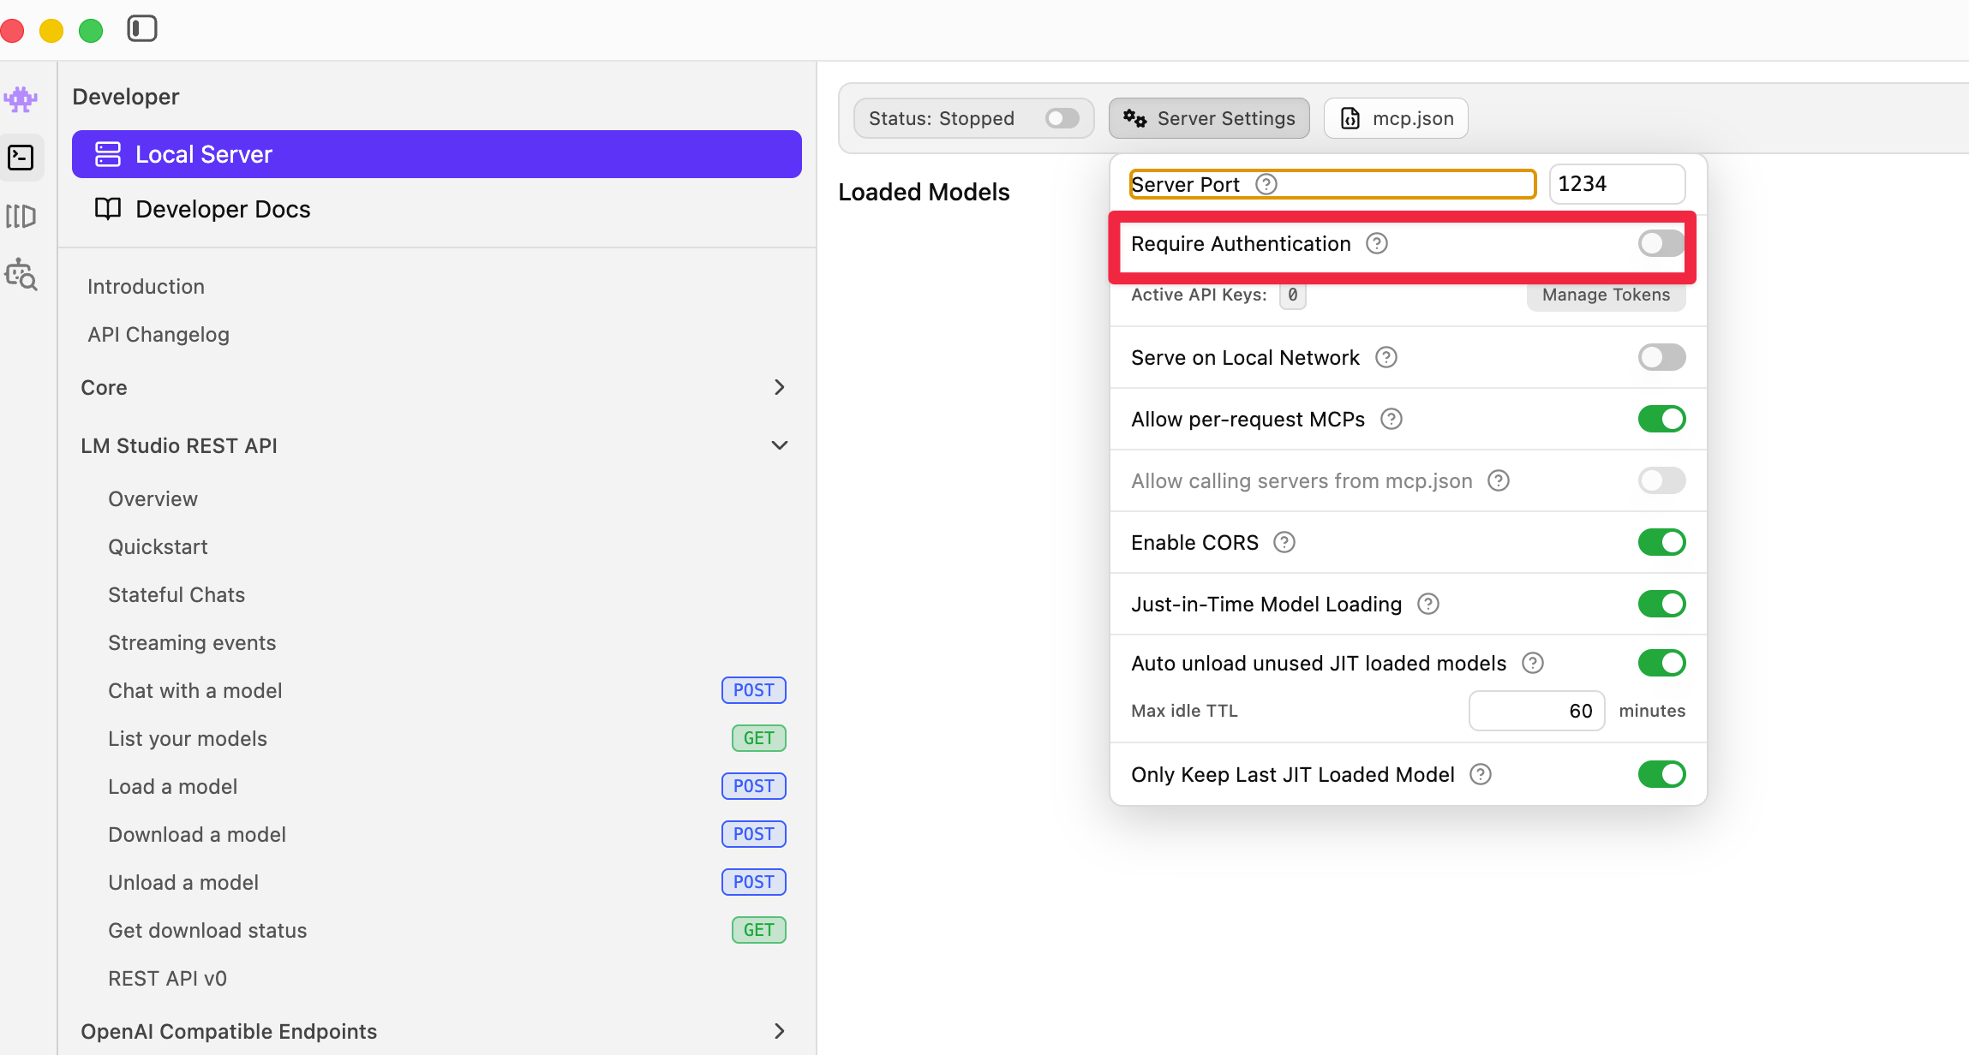
Task: Open the My Models library icon
Action: pyautogui.click(x=21, y=216)
